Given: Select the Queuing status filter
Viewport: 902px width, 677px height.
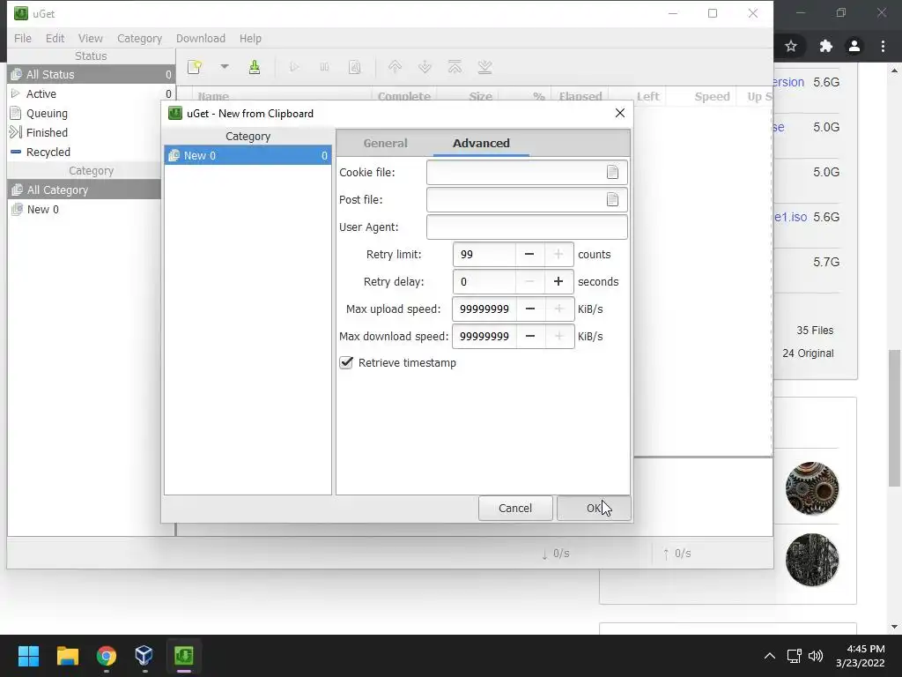Looking at the screenshot, I should [91, 114].
